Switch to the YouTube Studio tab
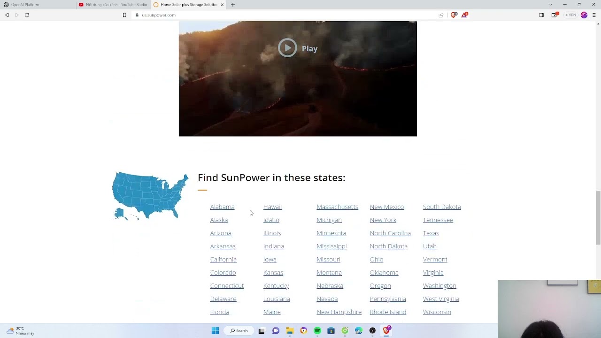601x338 pixels. pyautogui.click(x=113, y=5)
